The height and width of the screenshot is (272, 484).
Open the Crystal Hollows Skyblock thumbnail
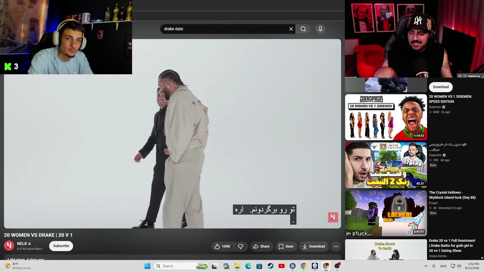point(386,213)
